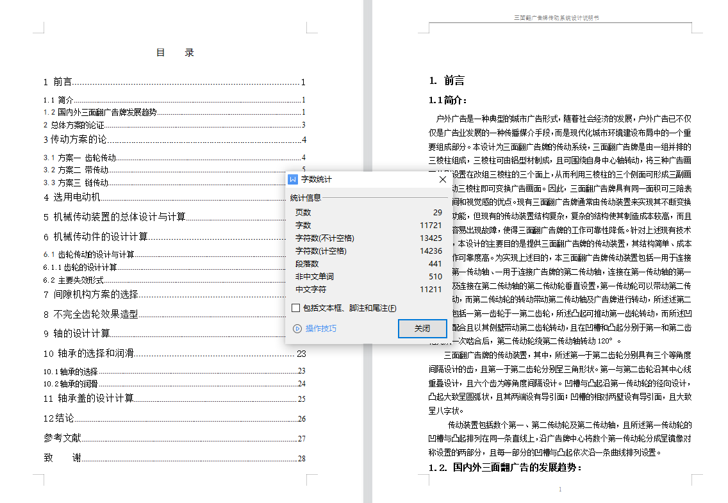728x503 pixels.
Task: Place cursor in the 1.1简介 heading on right page
Action: 447,100
